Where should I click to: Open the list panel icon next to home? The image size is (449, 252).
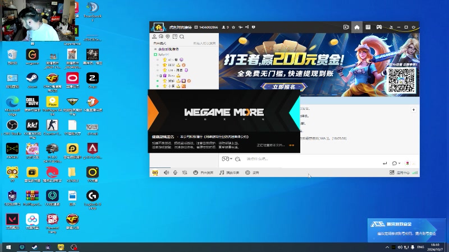tap(368, 27)
